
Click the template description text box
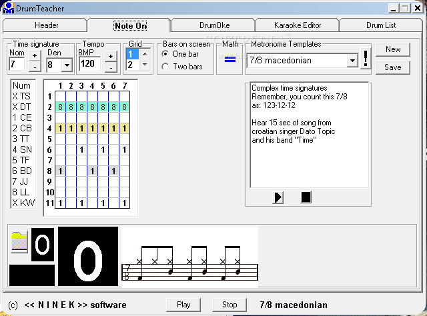pyautogui.click(x=310, y=135)
